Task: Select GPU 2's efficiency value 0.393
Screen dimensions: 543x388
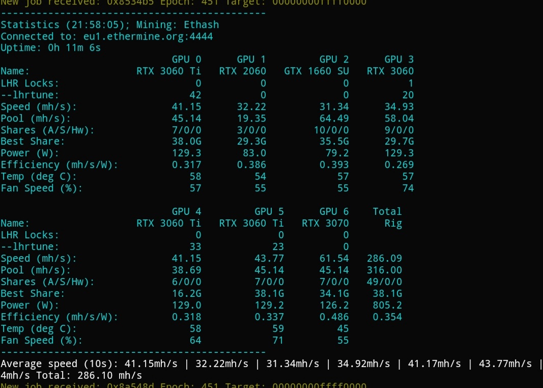Action: click(334, 165)
